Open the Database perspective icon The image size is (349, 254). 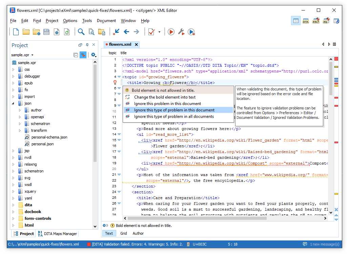(x=336, y=21)
